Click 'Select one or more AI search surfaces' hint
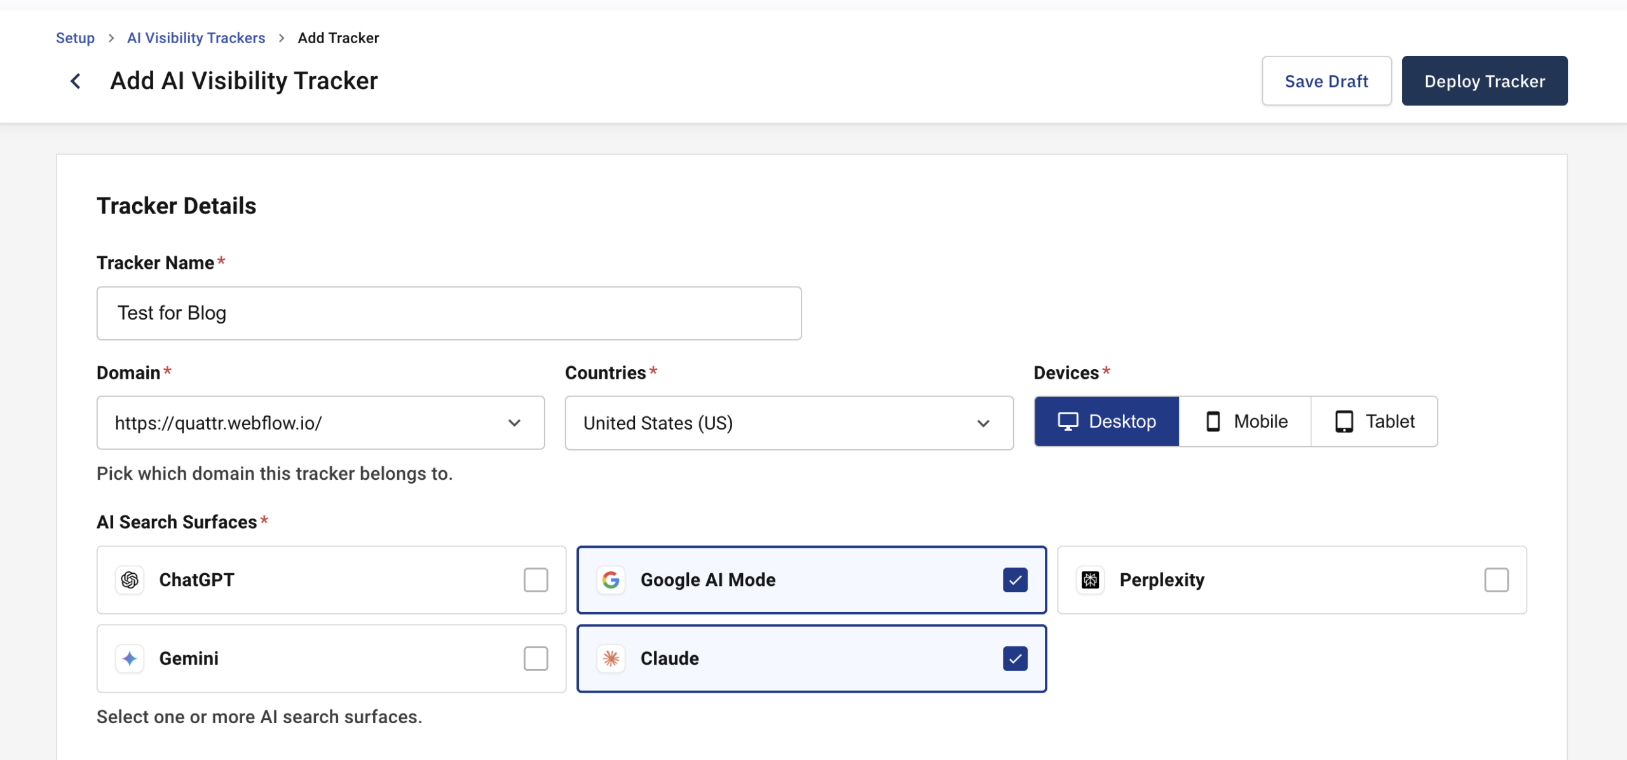Viewport: 1627px width, 760px height. coord(259,717)
